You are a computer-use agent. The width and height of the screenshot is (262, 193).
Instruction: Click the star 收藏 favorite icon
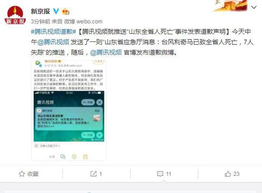(x=22, y=174)
